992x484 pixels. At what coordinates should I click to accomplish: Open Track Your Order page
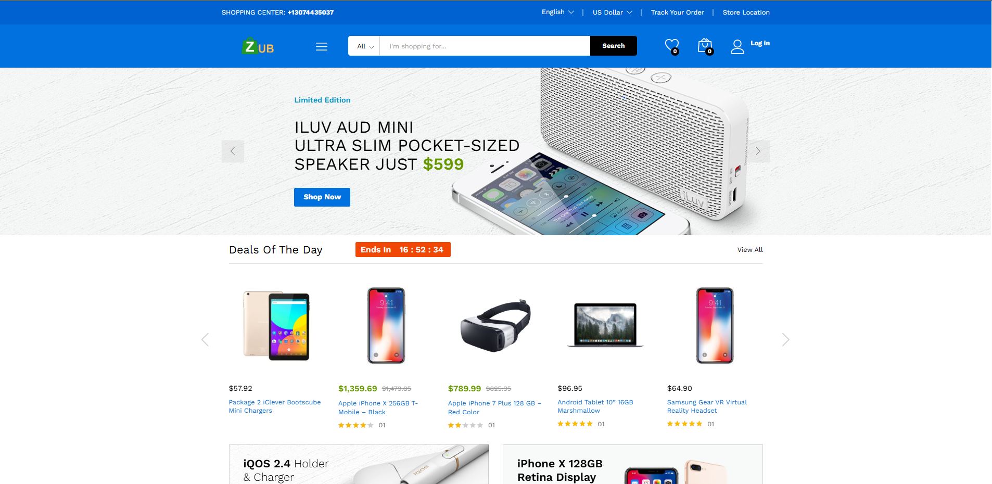click(x=677, y=12)
